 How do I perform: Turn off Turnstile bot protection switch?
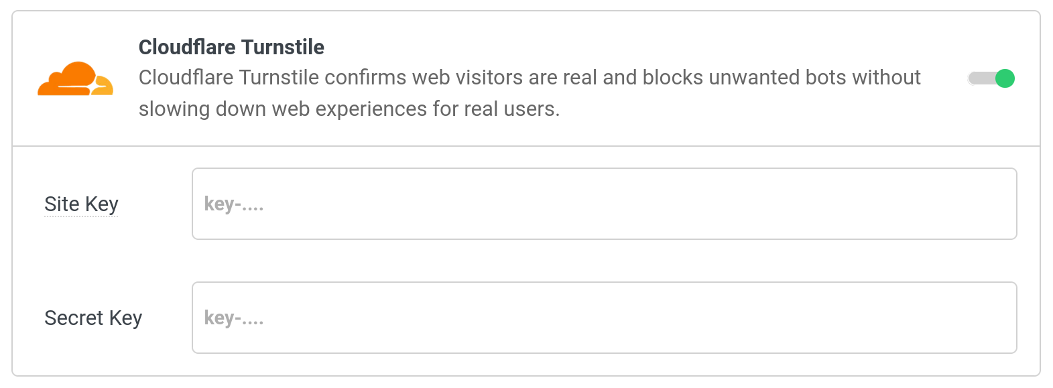(990, 78)
